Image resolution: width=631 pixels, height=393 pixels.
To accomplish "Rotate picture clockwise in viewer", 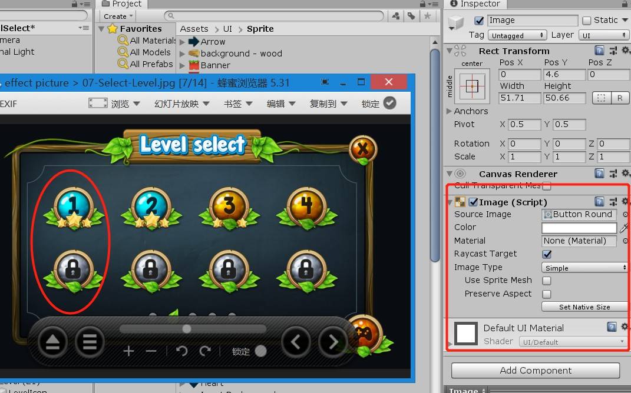I will (x=205, y=351).
